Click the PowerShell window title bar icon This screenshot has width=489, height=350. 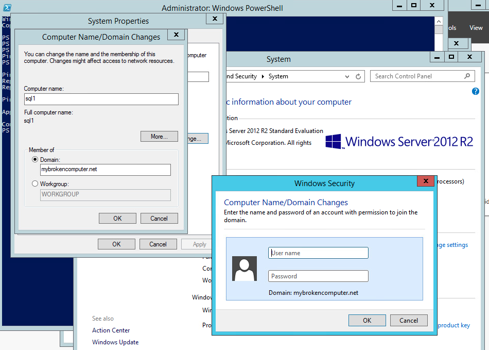pyautogui.click(x=7, y=7)
